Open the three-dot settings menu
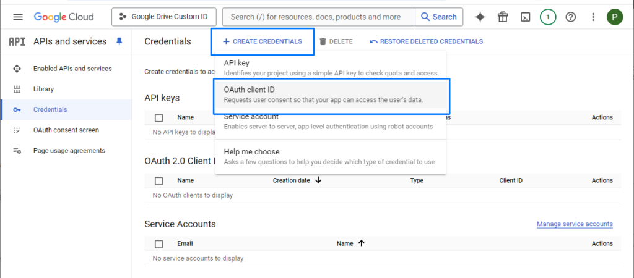The image size is (634, 278). point(593,17)
